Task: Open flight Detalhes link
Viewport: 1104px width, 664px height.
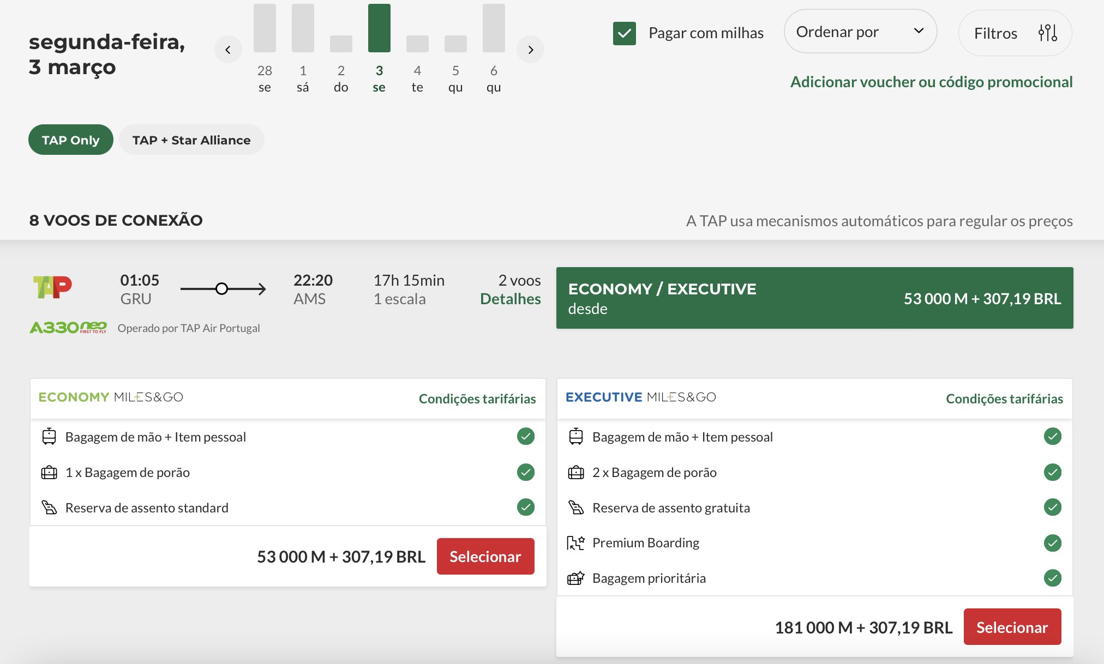Action: [x=511, y=299]
